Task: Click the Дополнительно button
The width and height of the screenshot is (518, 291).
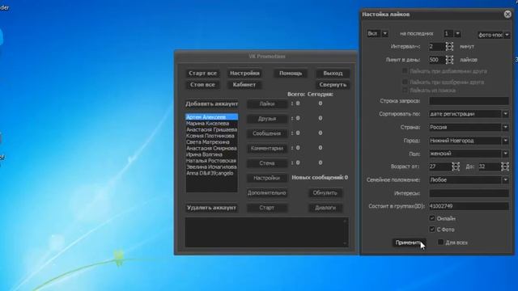Action: coord(267,193)
